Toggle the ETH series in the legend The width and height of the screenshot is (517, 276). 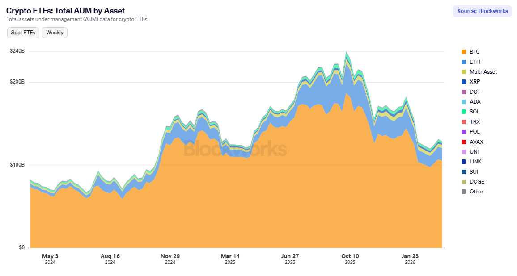pyautogui.click(x=473, y=62)
